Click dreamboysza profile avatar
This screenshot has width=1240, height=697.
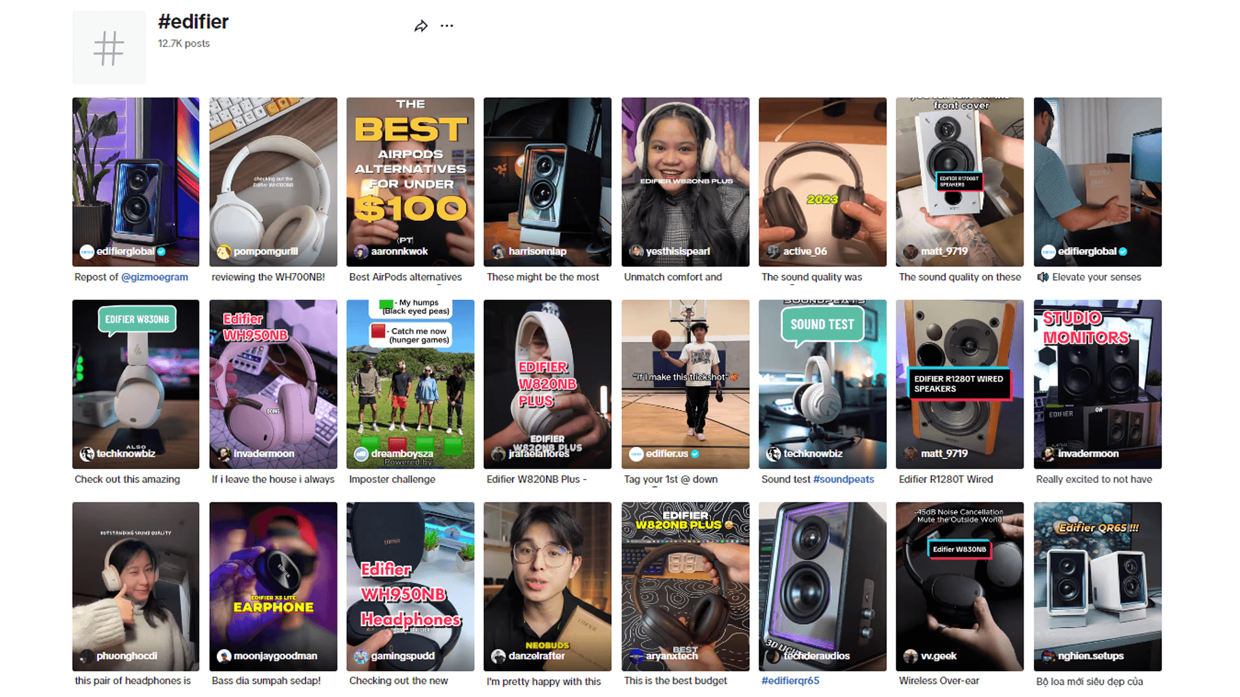tap(361, 454)
